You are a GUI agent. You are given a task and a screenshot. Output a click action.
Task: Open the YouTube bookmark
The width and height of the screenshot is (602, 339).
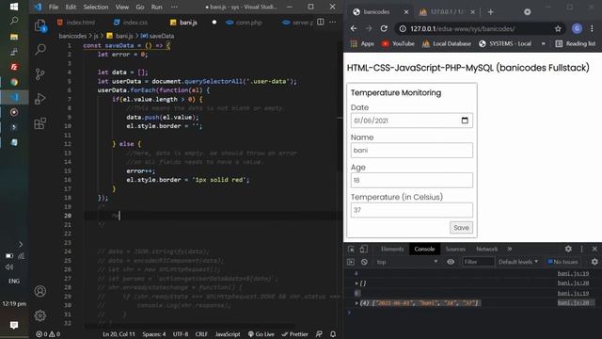(398, 44)
